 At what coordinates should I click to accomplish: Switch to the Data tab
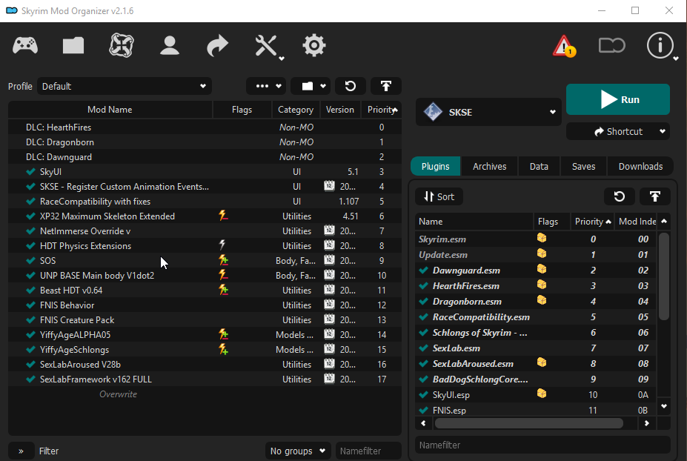[539, 166]
